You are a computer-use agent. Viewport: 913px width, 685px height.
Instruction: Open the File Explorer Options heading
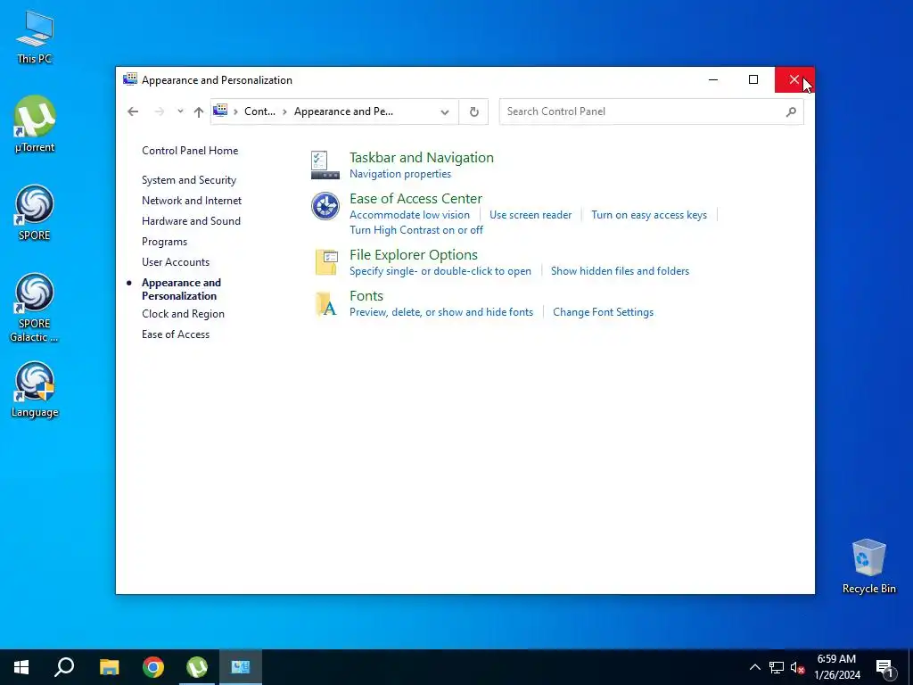[414, 254]
